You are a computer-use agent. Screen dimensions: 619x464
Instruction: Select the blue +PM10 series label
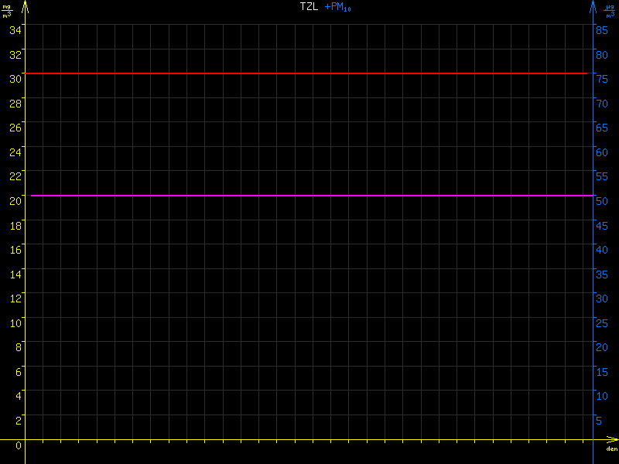pos(338,7)
